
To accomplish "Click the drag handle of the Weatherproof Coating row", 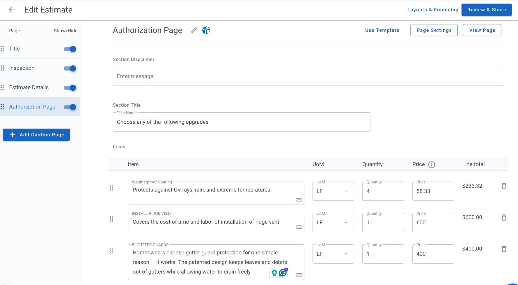I will (111, 188).
